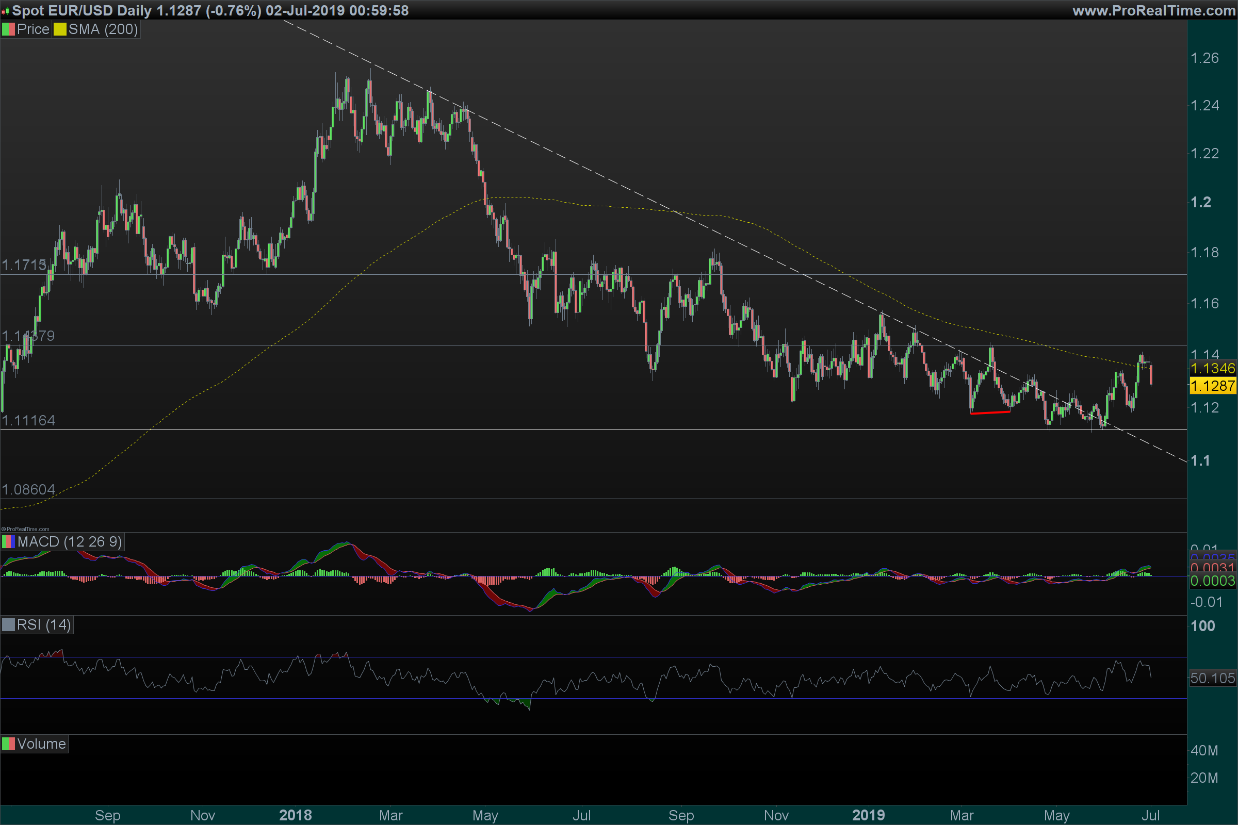This screenshot has width=1238, height=825.
Task: Click the 1.1715 horizontal level label
Action: point(24,265)
